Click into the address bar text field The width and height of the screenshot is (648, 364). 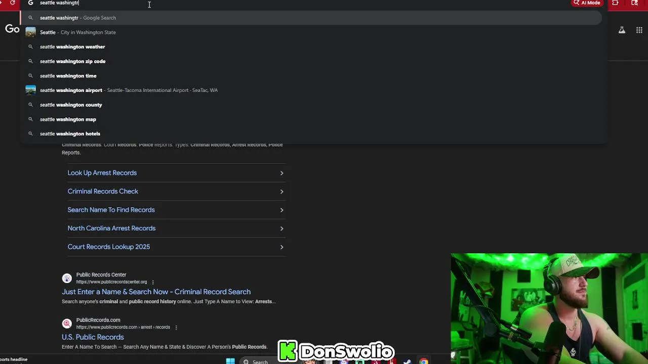[x=304, y=3]
